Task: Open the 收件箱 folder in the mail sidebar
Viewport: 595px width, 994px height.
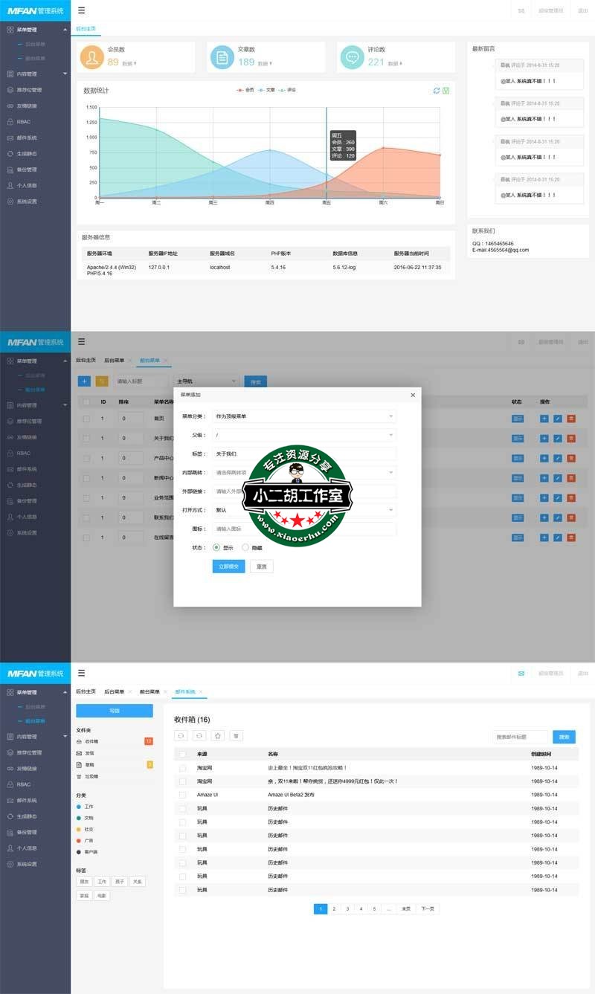Action: pos(91,741)
